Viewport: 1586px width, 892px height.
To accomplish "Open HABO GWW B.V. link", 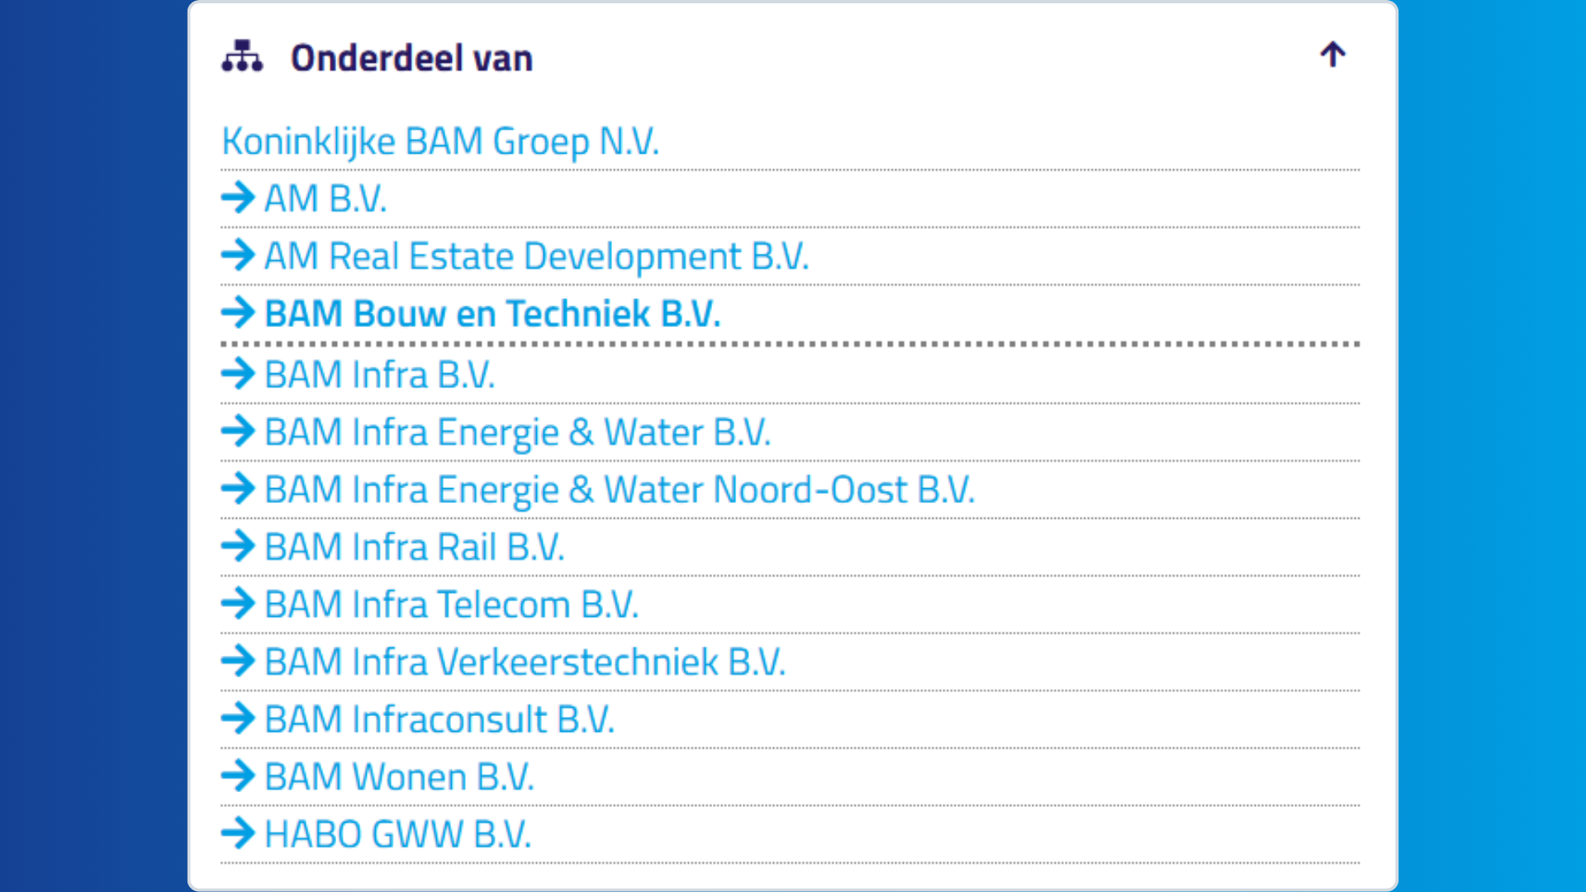I will click(397, 834).
